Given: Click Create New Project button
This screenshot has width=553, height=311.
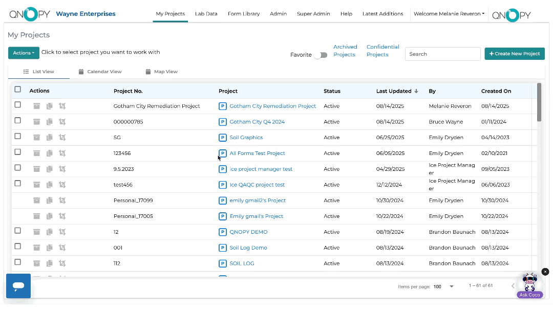Looking at the screenshot, I should coord(515,54).
